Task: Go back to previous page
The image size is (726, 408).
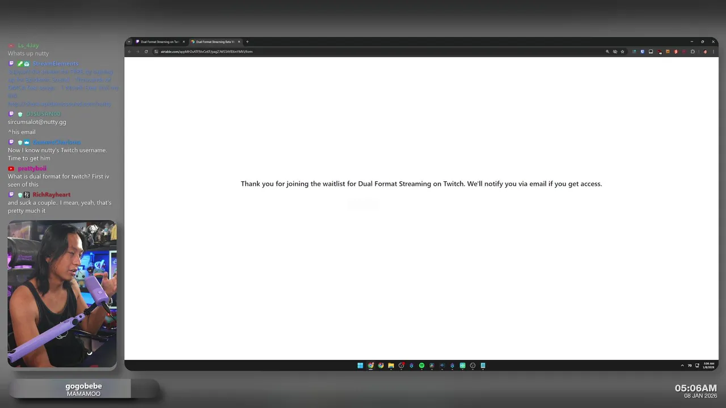Action: coord(129,52)
